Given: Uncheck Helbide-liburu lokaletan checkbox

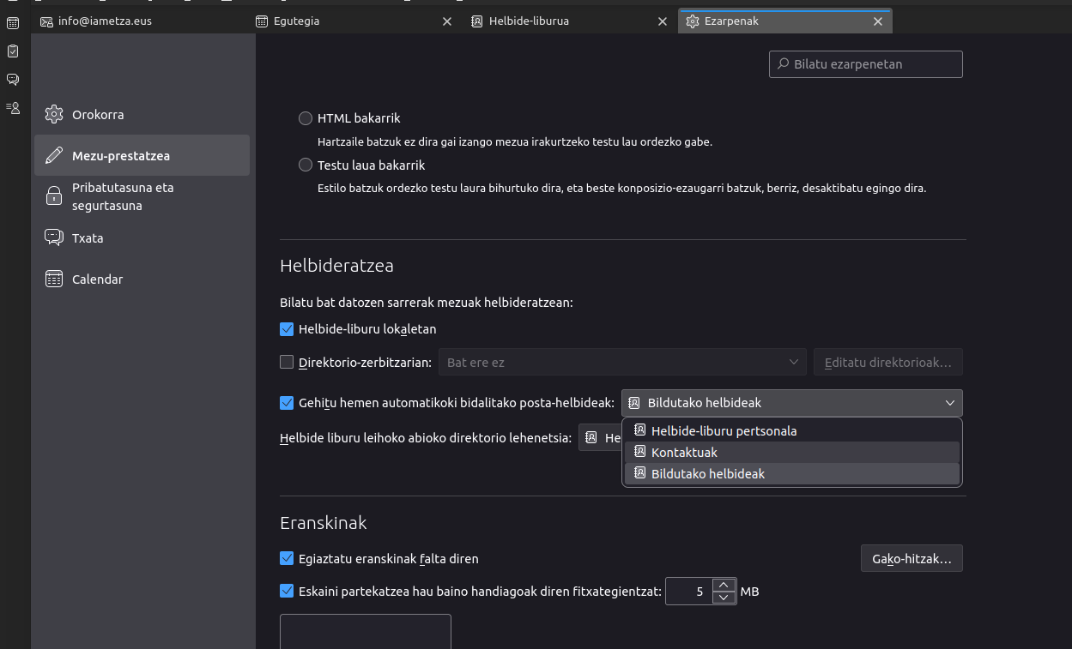Looking at the screenshot, I should 287,328.
